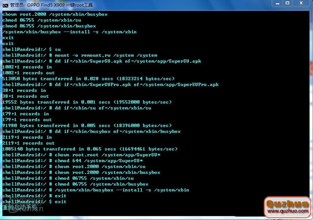This screenshot has height=220, width=313.
Task: Click the 'shell@android:/ $ exit' line
Action: tap(34, 202)
